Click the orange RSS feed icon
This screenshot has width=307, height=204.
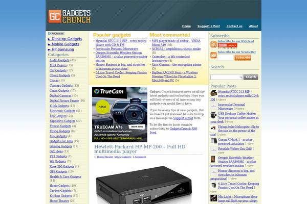pos(213,44)
